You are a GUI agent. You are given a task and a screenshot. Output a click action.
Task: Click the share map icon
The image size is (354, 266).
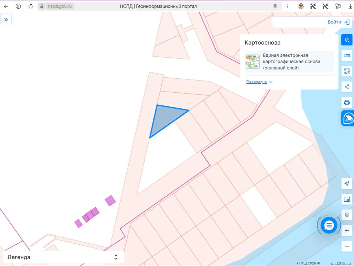(347, 87)
